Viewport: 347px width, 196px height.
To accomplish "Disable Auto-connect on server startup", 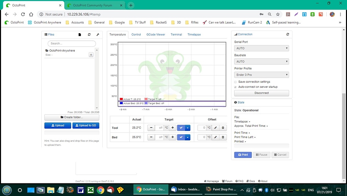I will point(235,87).
